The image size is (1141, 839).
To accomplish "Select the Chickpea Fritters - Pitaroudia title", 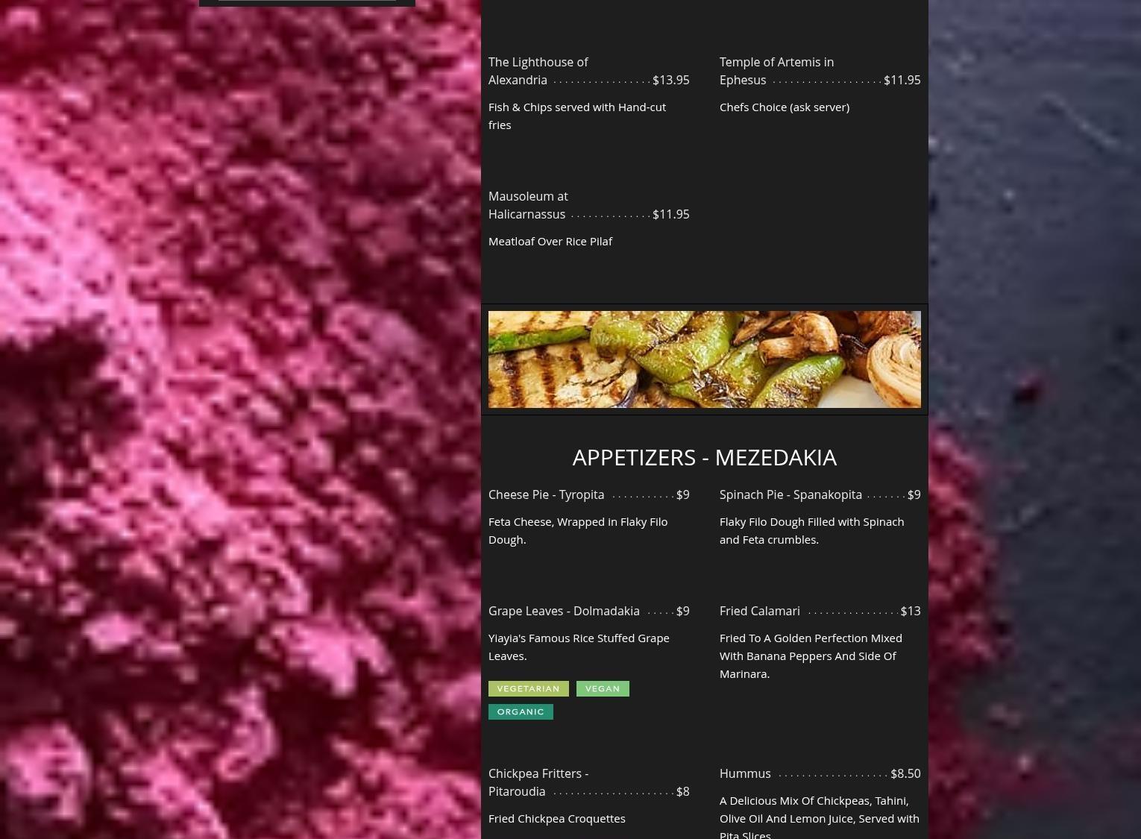I will [538, 782].
